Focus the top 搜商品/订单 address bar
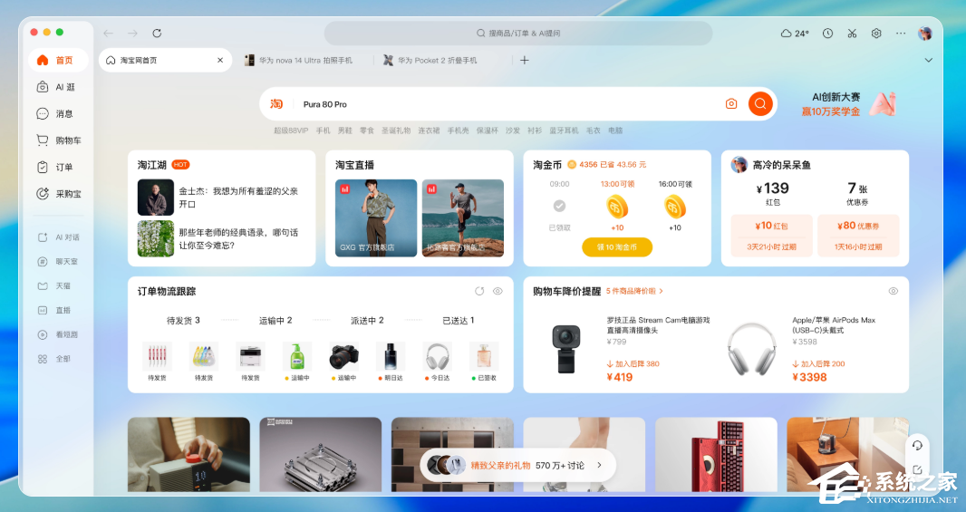 [x=518, y=34]
